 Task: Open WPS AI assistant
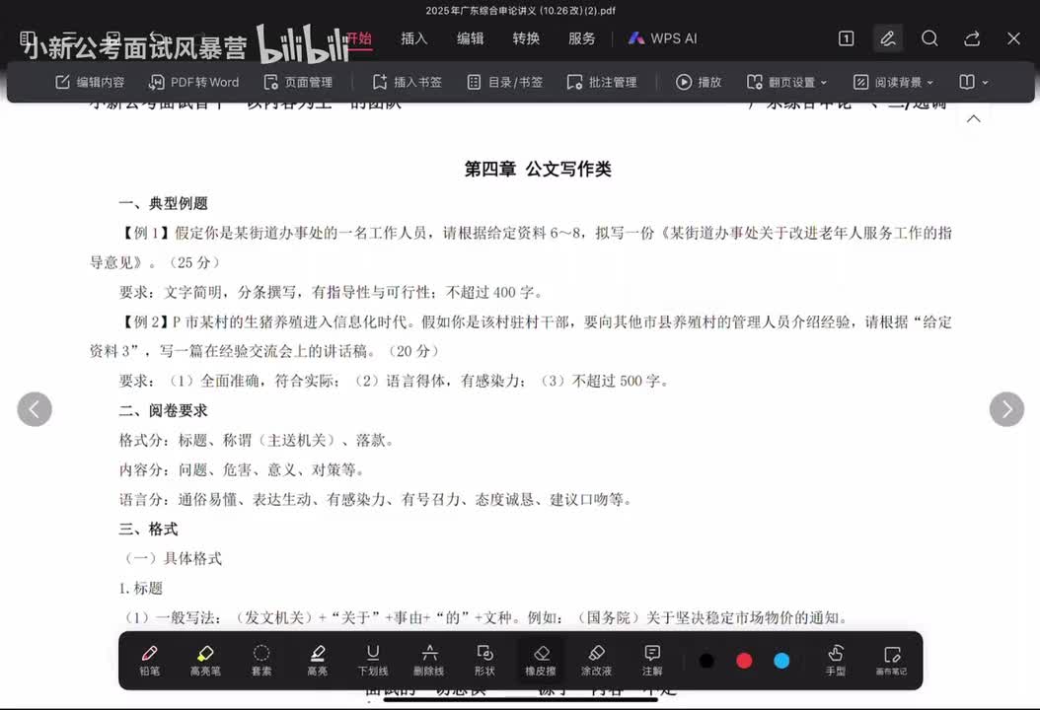pyautogui.click(x=662, y=38)
